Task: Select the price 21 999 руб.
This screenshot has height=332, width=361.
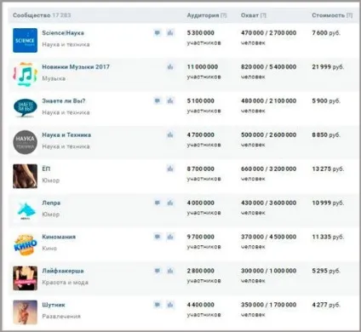Action: pyautogui.click(x=328, y=67)
